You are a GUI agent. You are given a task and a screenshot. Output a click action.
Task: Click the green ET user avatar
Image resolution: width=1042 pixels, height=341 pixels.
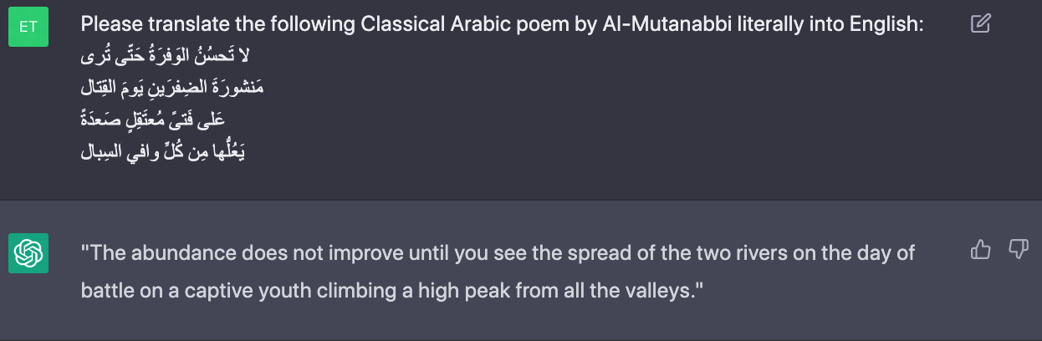click(28, 27)
